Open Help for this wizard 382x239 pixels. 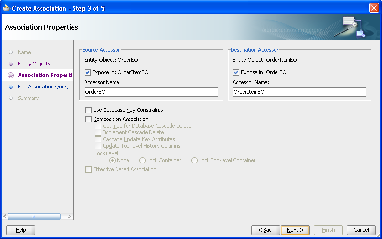21,230
